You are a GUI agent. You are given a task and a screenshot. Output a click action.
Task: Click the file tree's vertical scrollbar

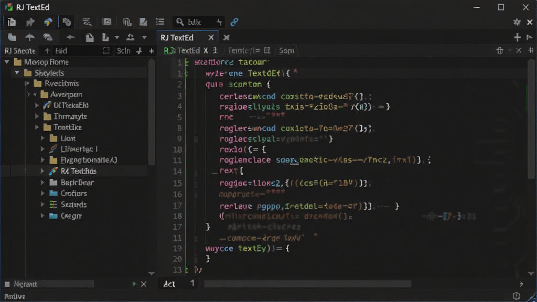152,113
